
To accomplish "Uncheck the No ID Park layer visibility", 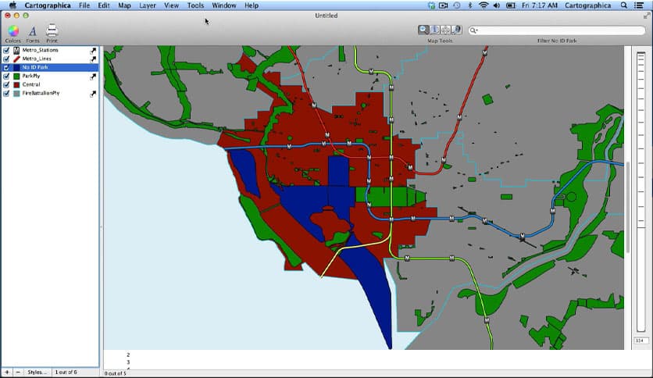I will 6,68.
